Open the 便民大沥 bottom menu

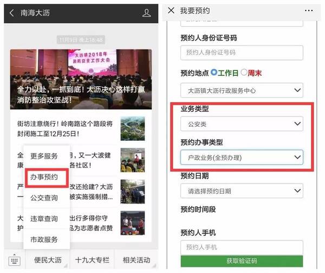click(48, 260)
